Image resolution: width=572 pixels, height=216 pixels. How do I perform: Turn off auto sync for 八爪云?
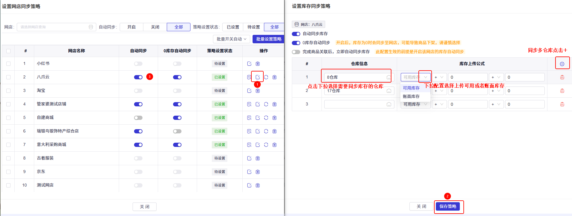point(138,77)
